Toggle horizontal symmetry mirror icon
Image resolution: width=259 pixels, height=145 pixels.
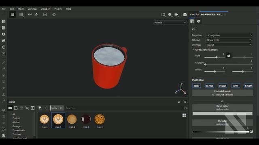pos(30,14)
